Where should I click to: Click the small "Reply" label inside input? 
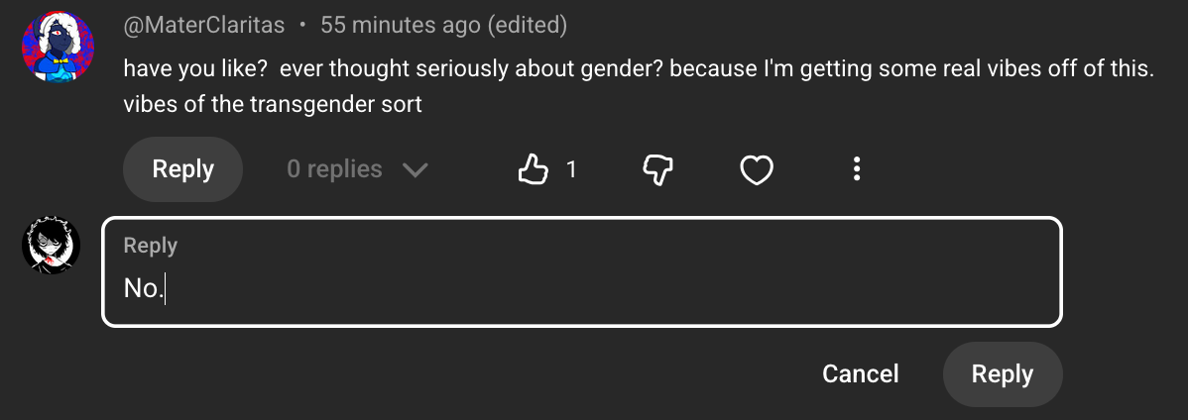coord(151,246)
